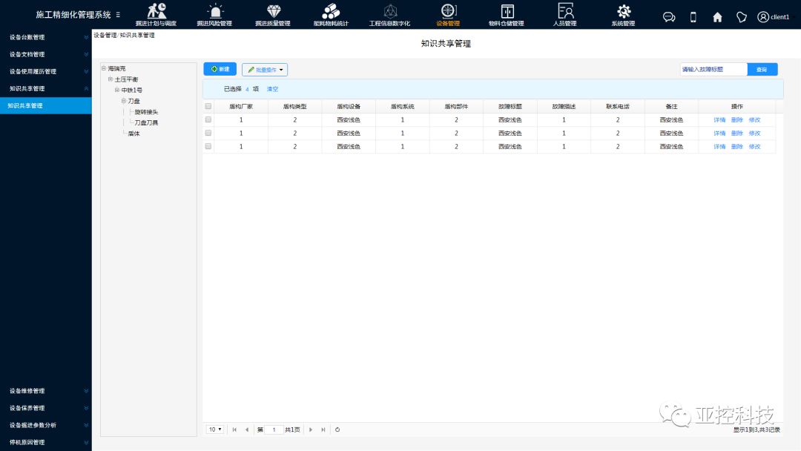Click the 盾构设备 column header
The width and height of the screenshot is (801, 451).
[x=349, y=106]
